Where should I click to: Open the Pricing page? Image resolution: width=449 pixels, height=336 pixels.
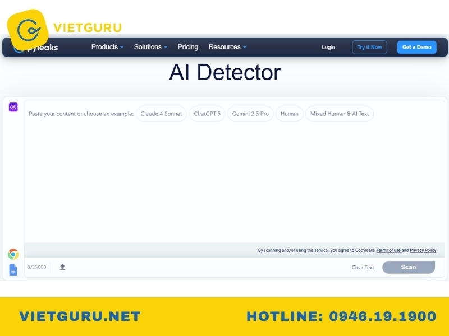point(188,47)
